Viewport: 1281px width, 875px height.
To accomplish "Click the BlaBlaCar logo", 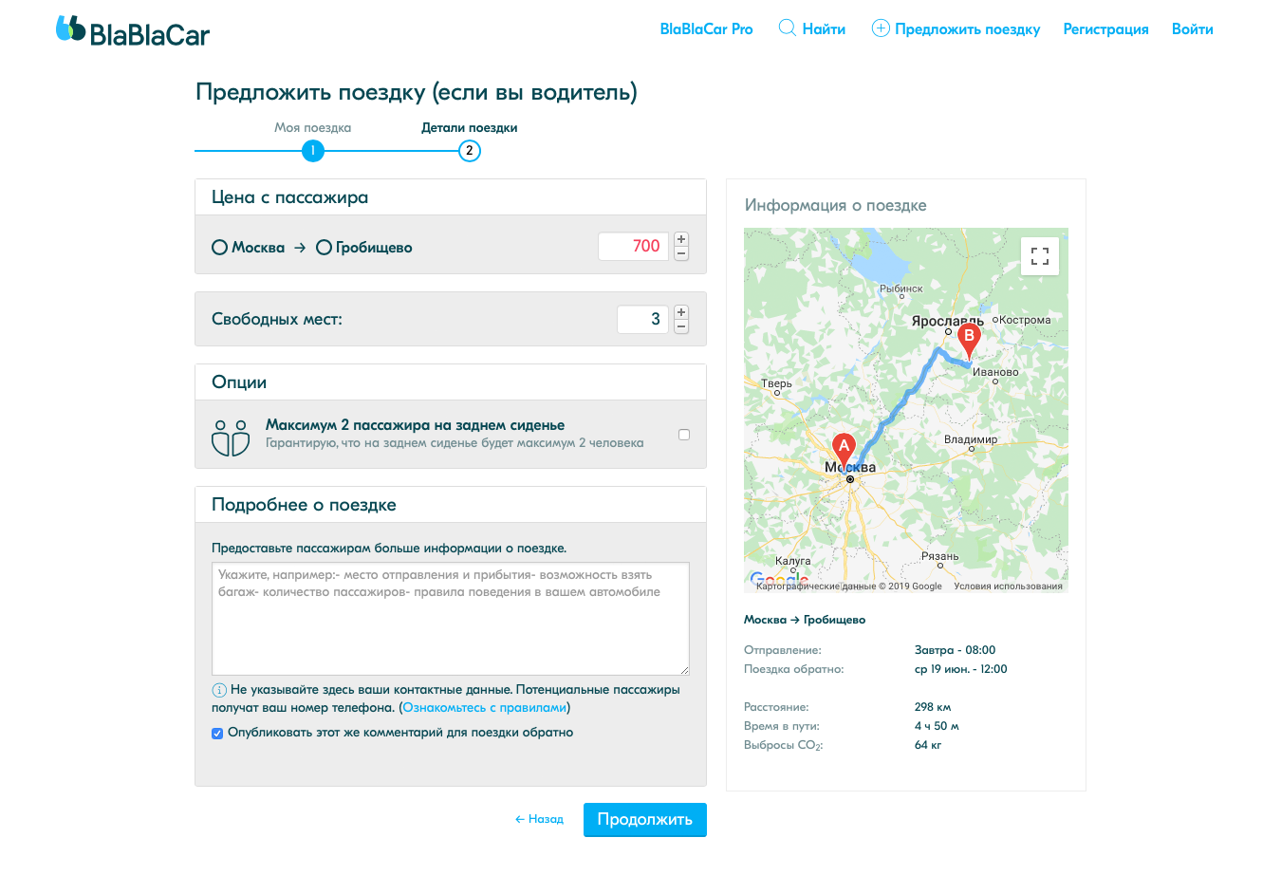I will (x=133, y=31).
